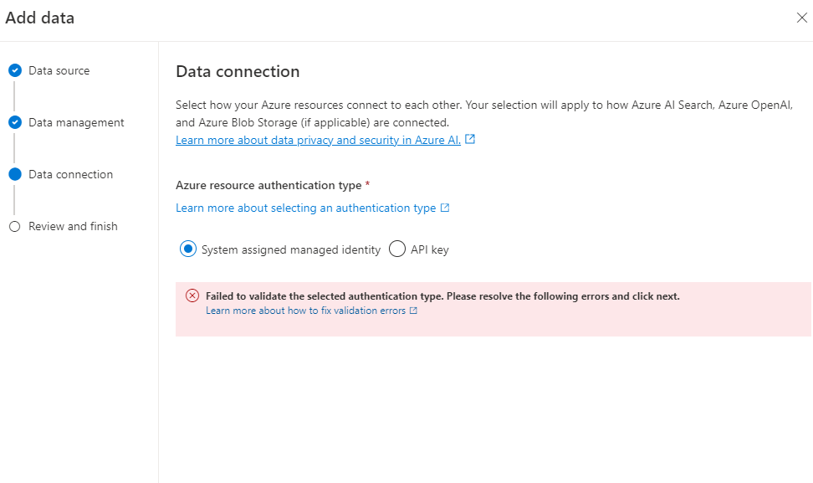Image resolution: width=813 pixels, height=483 pixels.
Task: Click the Data management completed checkmark icon
Action: click(14, 123)
